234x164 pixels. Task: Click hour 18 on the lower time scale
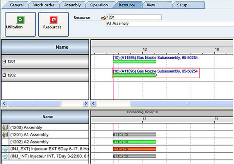[216, 118]
